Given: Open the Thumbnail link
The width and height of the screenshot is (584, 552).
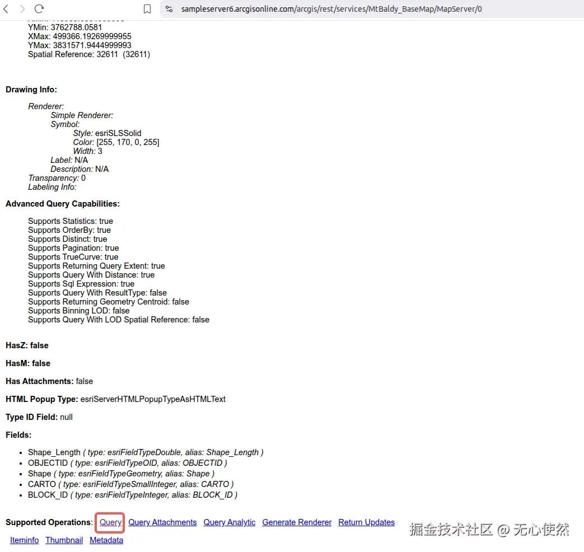Looking at the screenshot, I should pos(64,540).
